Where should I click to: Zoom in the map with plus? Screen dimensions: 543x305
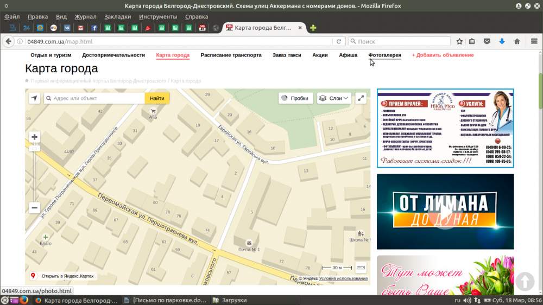pos(34,137)
